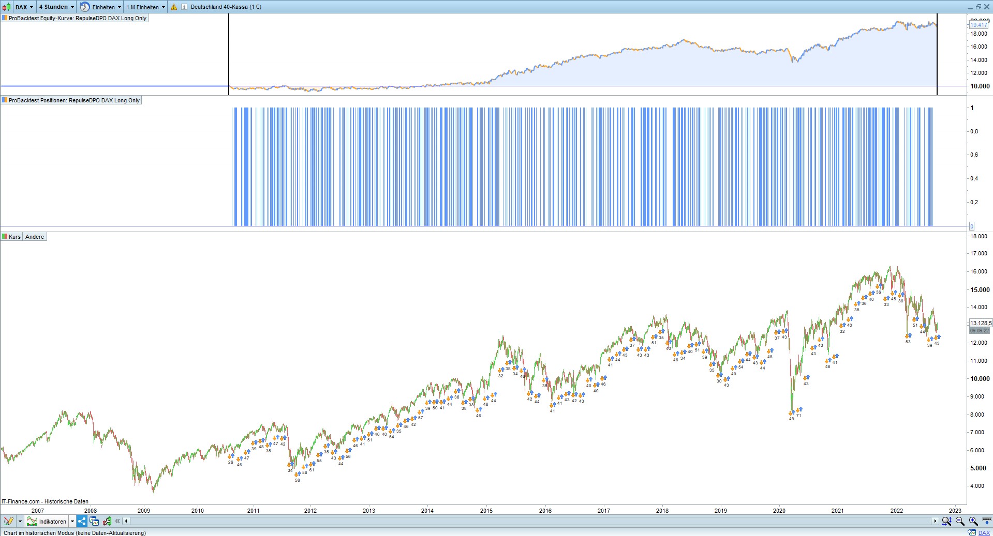This screenshot has width=993, height=536.
Task: Click the clock history units icon
Action: pos(84,7)
